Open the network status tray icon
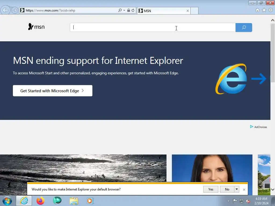Image resolution: width=275 pixels, height=206 pixels. pyautogui.click(x=241, y=201)
